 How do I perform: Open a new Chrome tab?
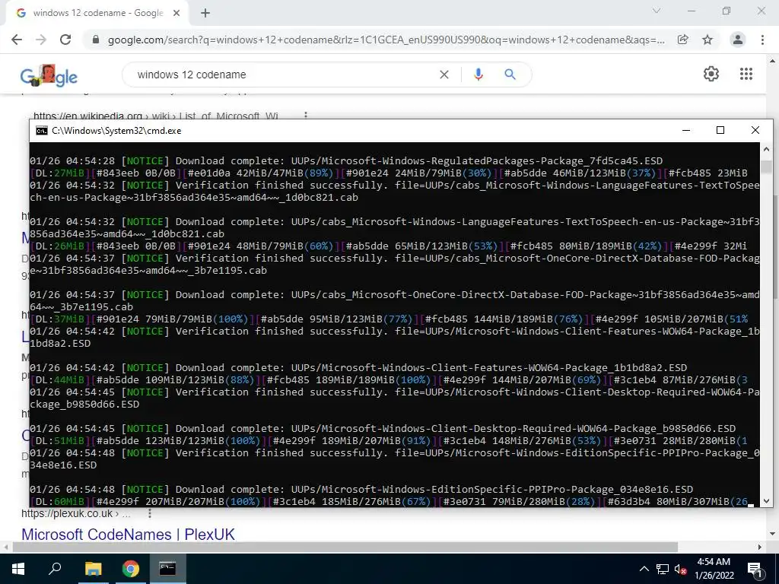(205, 13)
